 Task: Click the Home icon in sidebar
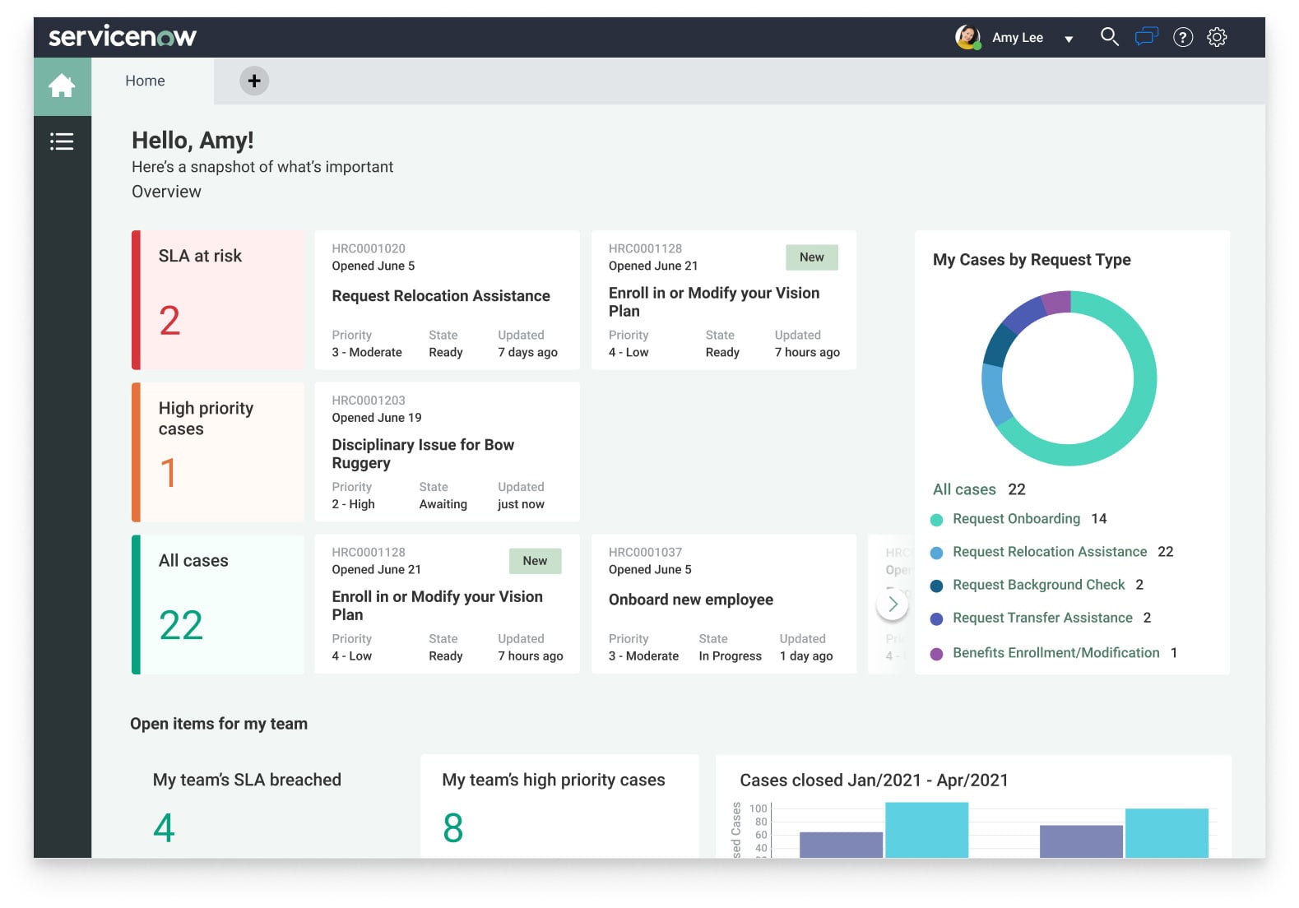tap(62, 86)
